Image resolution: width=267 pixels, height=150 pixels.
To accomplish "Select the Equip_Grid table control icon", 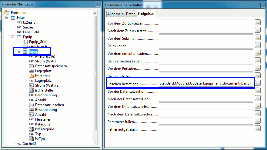I will [x=25, y=42].
